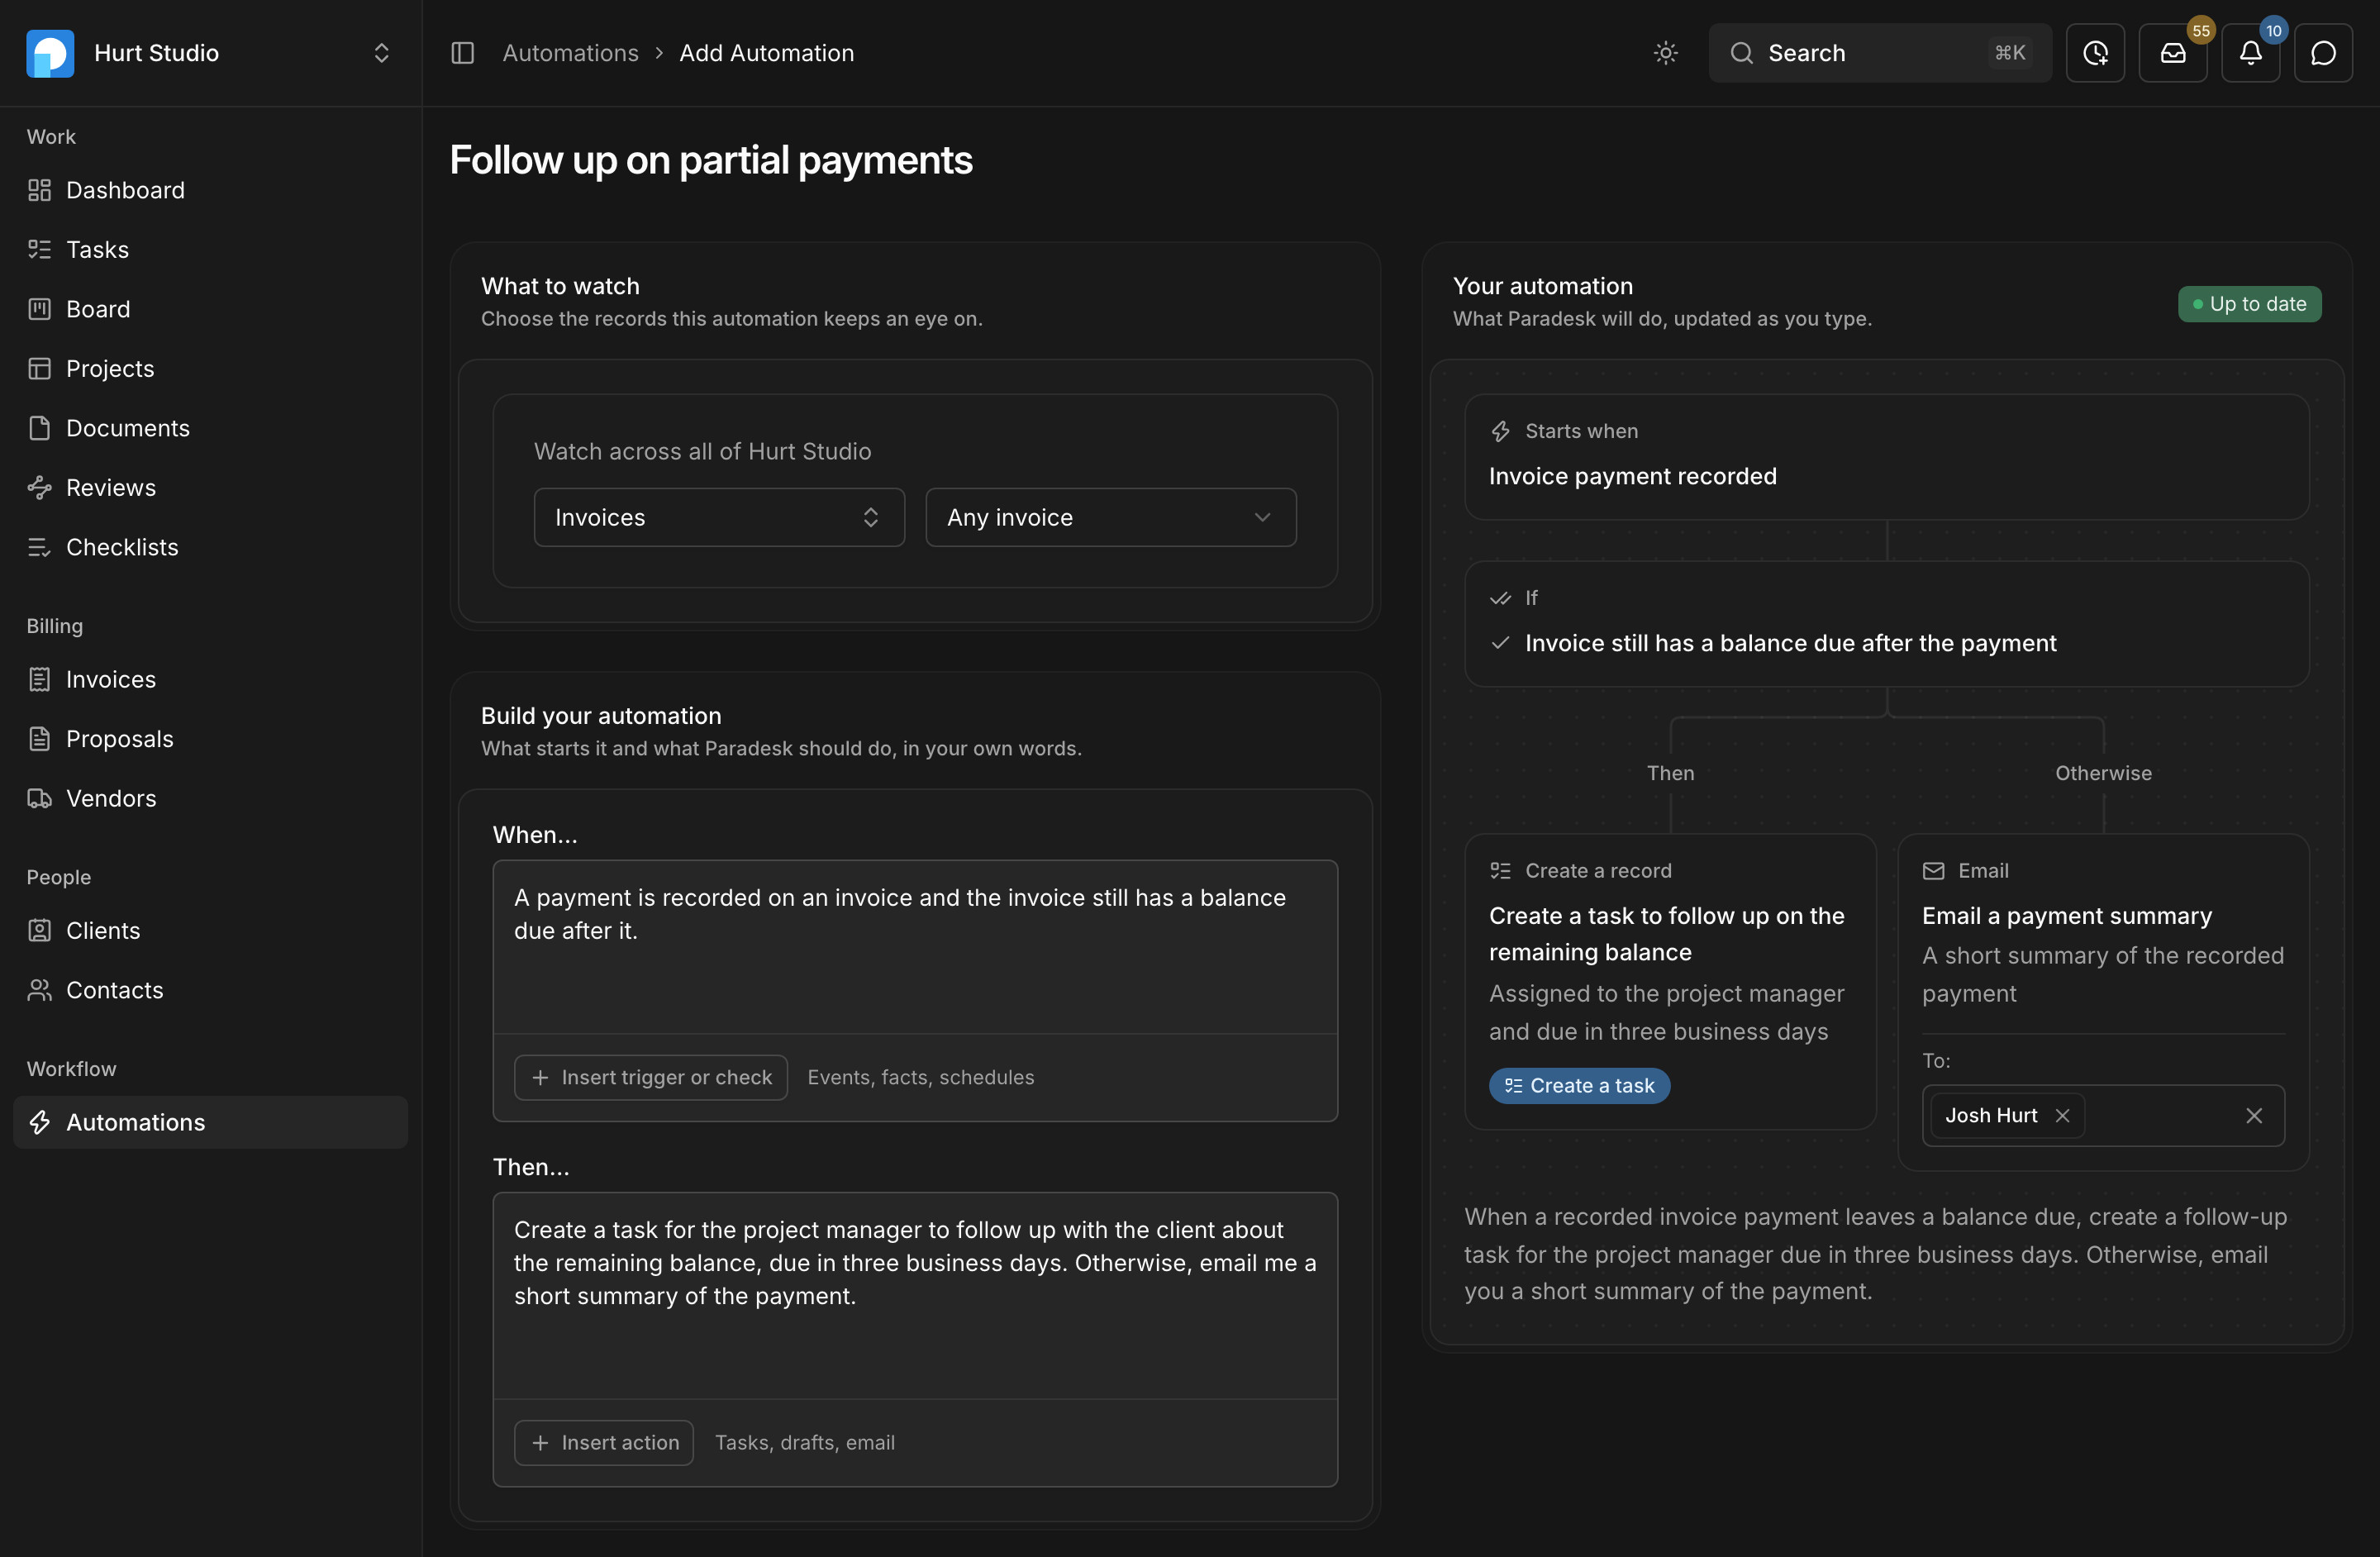Click the Search field

(1879, 53)
